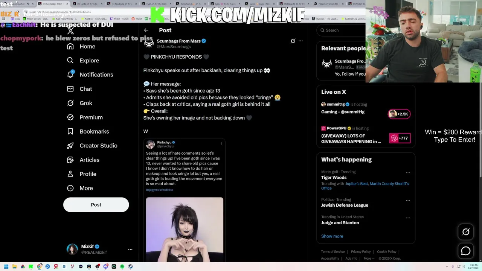482x271 pixels.
Task: Open Steam from the taskbar
Action: [x=130, y=266]
